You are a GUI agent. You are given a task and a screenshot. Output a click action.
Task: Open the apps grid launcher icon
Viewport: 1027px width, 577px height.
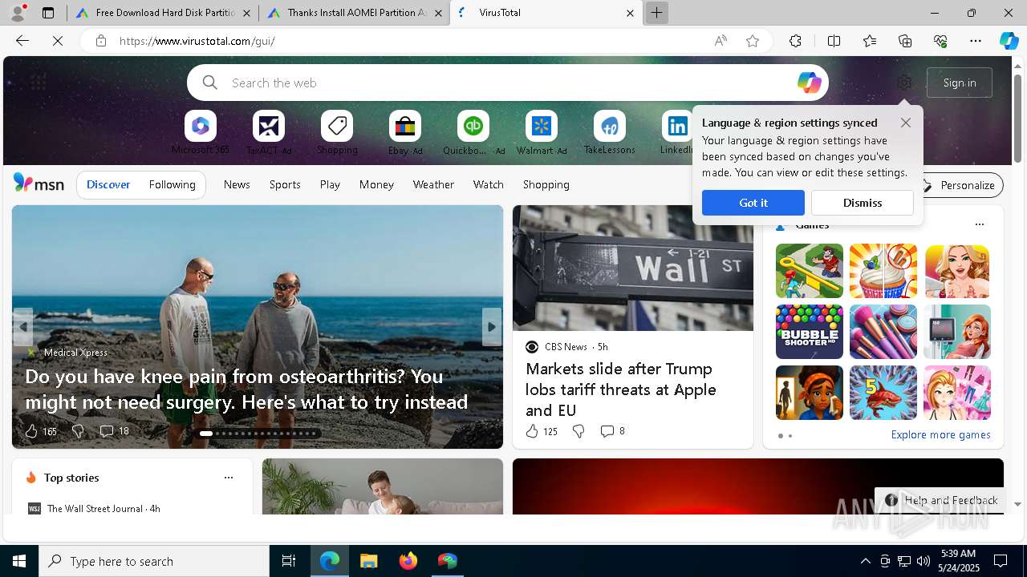pos(38,83)
